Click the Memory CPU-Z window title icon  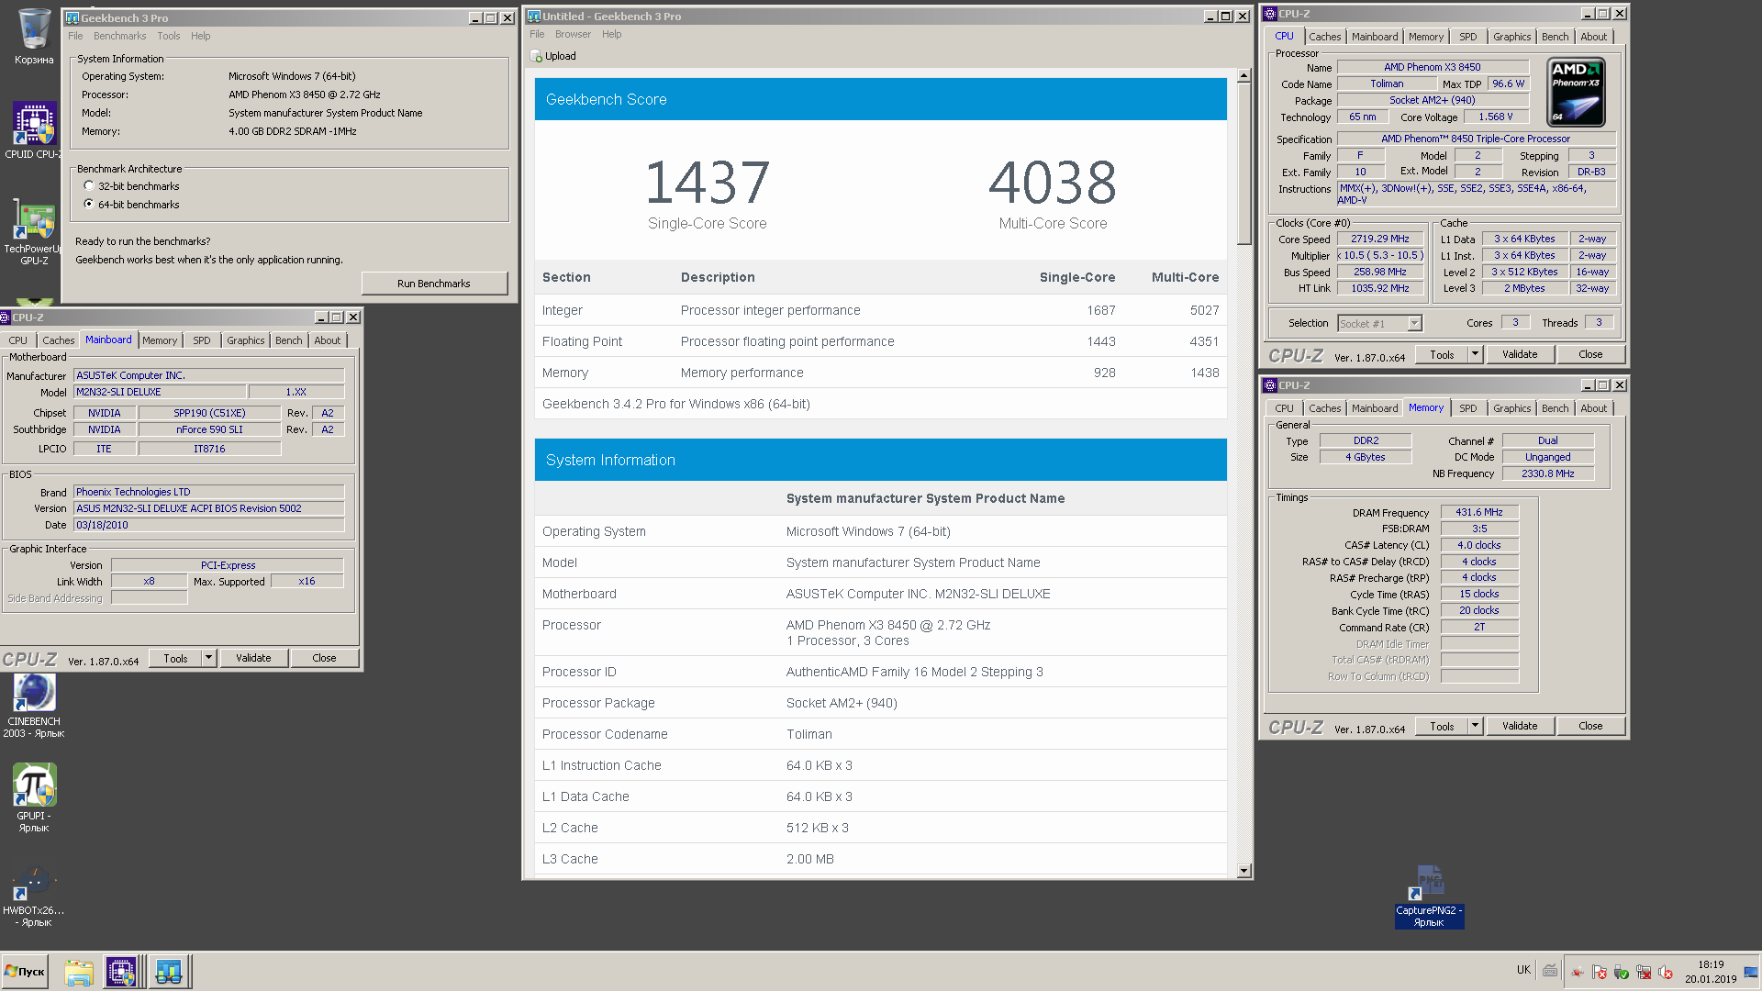click(x=1271, y=385)
